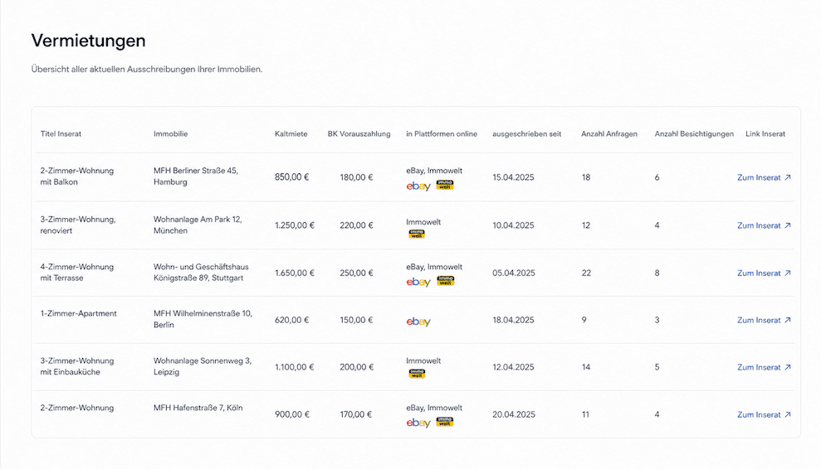The image size is (821, 469).
Task: Click the 170,00 € BK Vorauszahlung value
Action: click(356, 414)
